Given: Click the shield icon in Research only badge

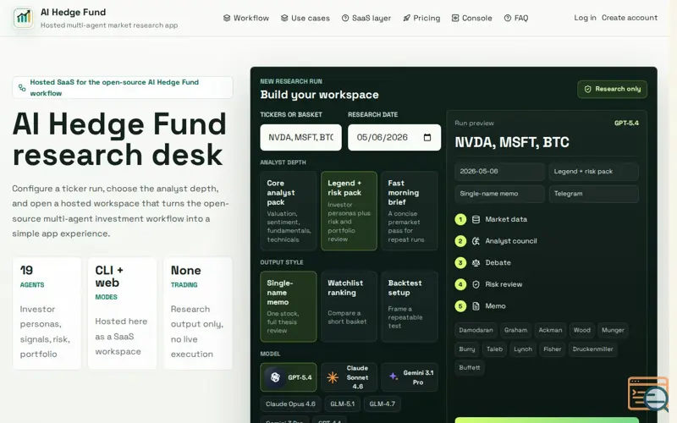Looking at the screenshot, I should point(587,89).
